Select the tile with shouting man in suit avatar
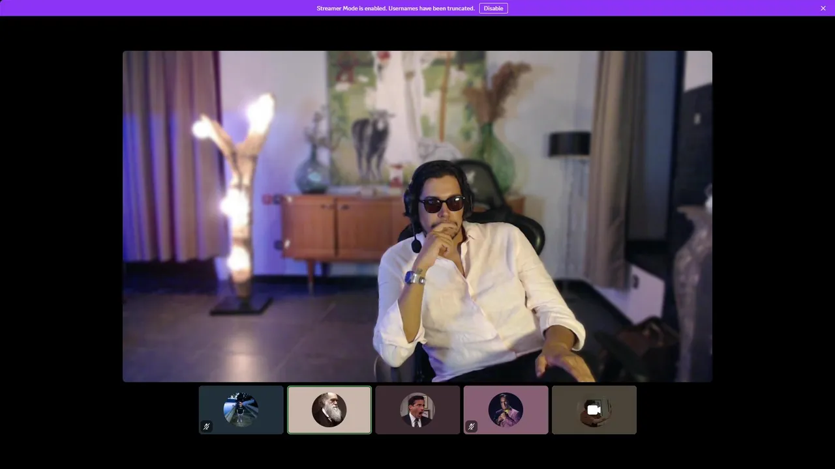Screen dimensions: 835x469 (x=417, y=410)
